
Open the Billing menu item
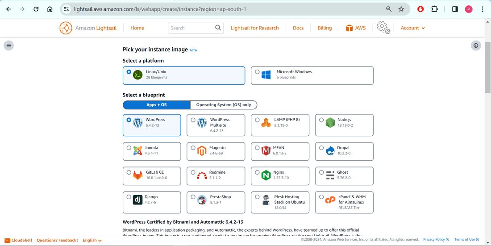(325, 28)
